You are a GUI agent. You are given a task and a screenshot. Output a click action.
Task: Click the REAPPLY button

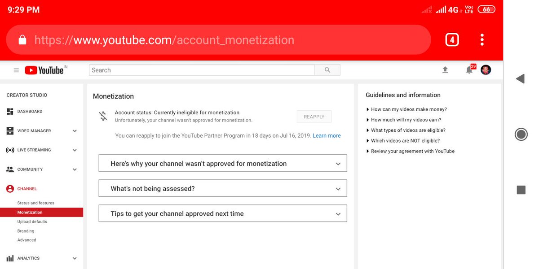[314, 117]
